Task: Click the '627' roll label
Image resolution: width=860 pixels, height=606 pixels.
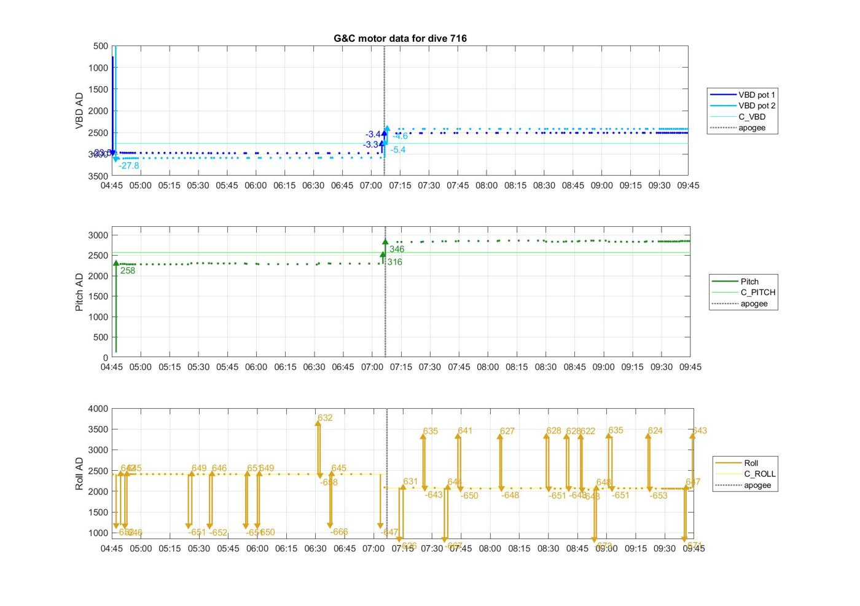Action: tap(507, 431)
